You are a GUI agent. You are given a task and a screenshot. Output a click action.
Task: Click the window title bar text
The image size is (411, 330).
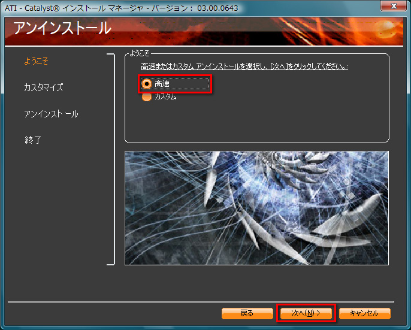tap(122, 8)
